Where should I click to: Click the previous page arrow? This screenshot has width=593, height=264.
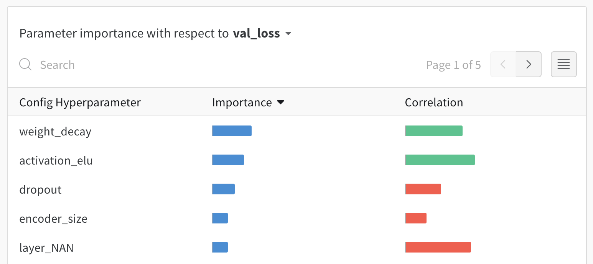pyautogui.click(x=503, y=64)
